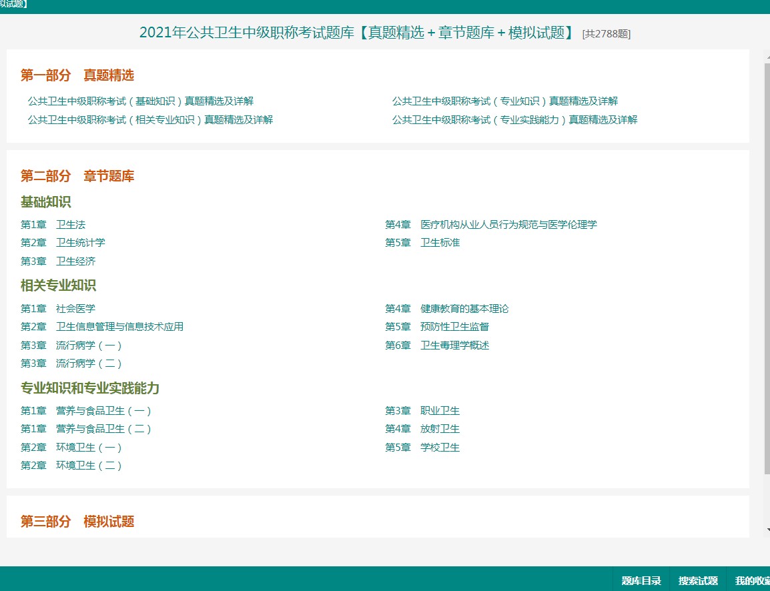The height and width of the screenshot is (591, 770).
Task: Open chapter 第3章 卫生经济
Action: (x=58, y=261)
